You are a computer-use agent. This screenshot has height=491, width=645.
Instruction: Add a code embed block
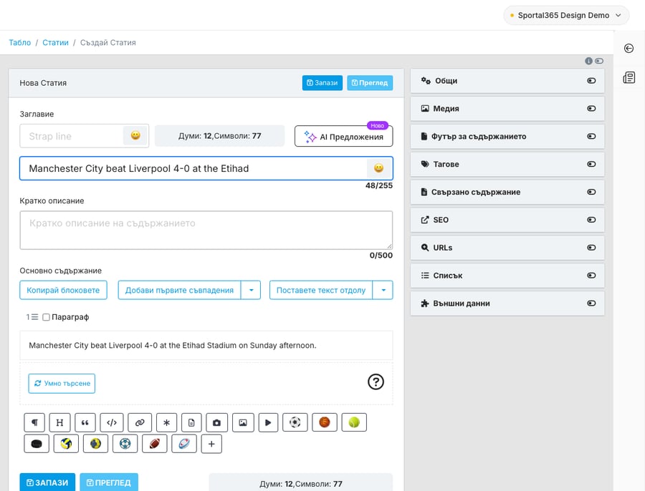coord(112,422)
